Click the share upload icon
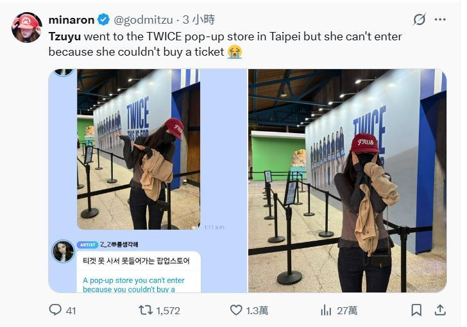 (440, 310)
